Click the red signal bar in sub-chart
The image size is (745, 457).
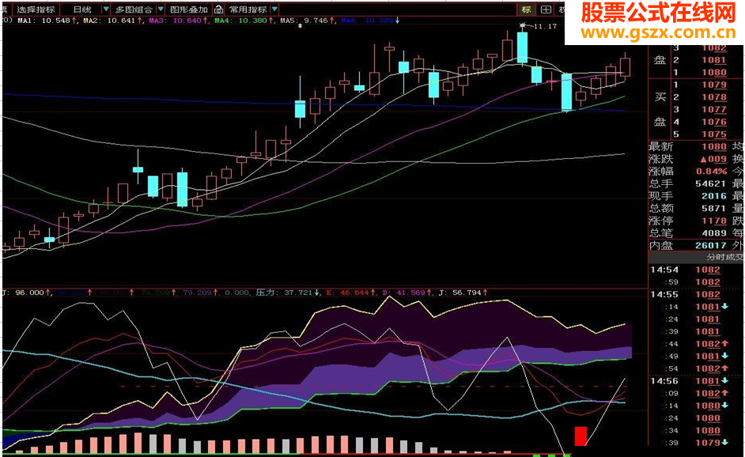[580, 436]
